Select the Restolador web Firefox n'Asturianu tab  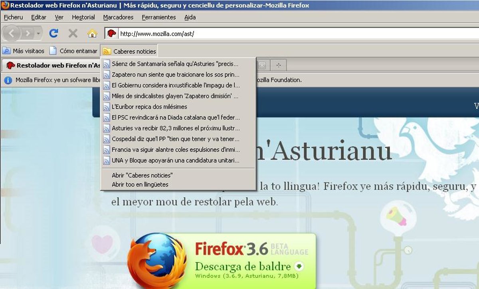[x=52, y=65]
